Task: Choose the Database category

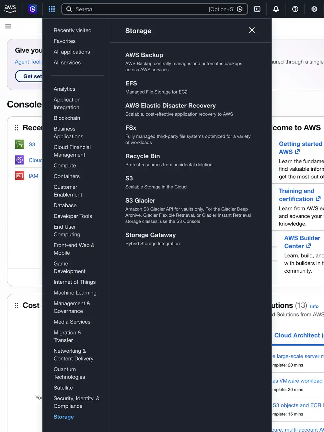Action: click(x=65, y=206)
